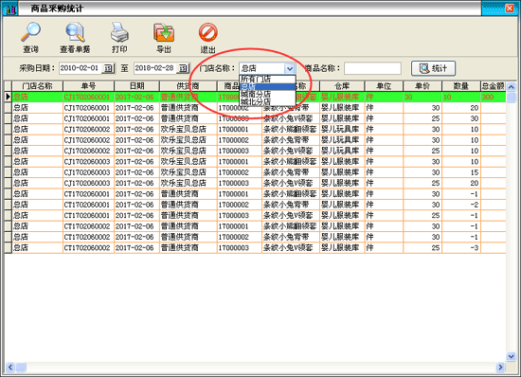Image resolution: width=521 pixels, height=377 pixels.
Task: Click the highlighted row's 婴儿服装库 cell
Action: (x=342, y=97)
